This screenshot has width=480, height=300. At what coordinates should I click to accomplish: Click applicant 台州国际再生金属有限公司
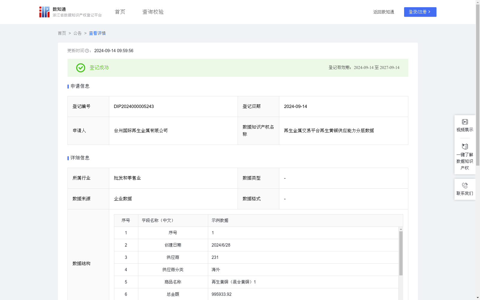(141, 131)
